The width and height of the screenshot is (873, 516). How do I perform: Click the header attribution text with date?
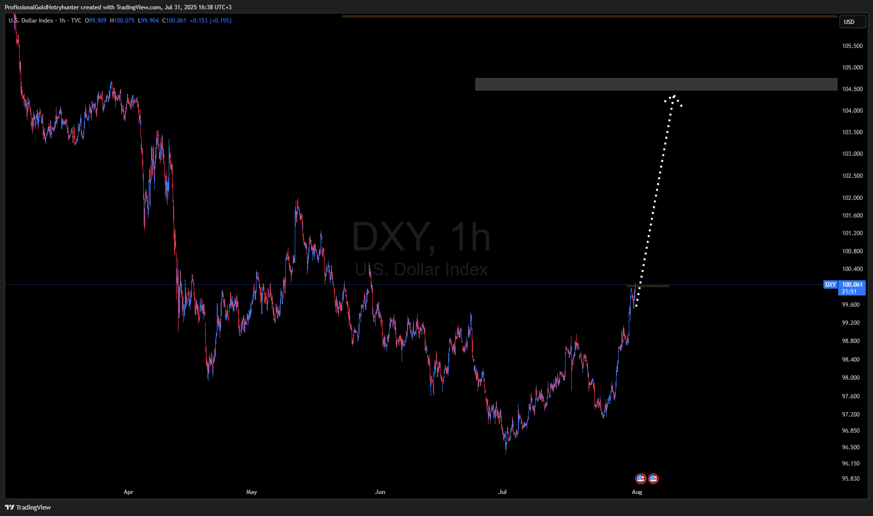point(118,7)
